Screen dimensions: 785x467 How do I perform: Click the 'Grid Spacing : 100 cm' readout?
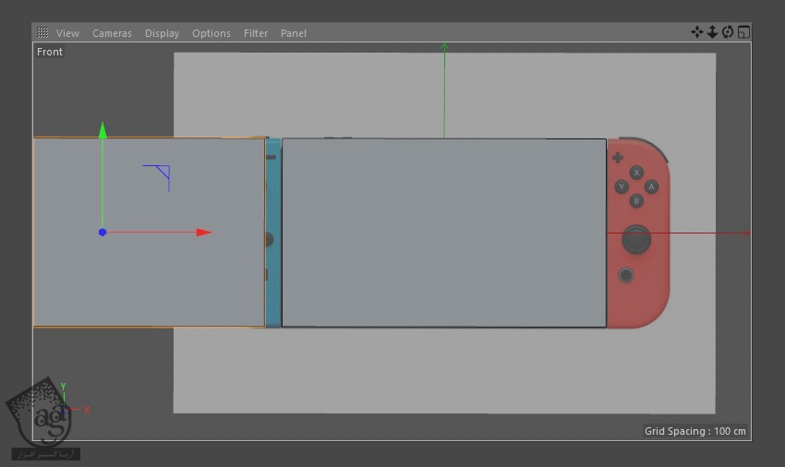point(694,431)
